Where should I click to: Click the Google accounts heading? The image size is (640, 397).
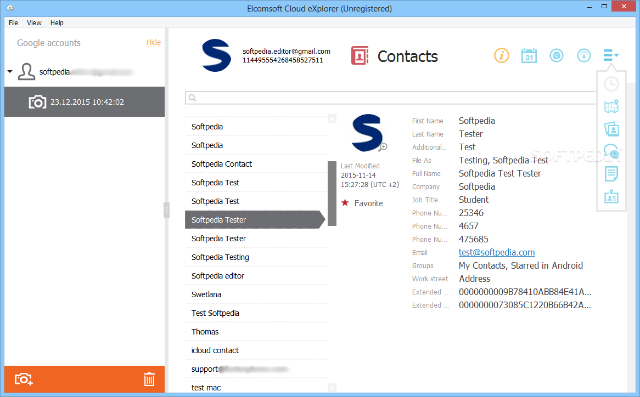pyautogui.click(x=49, y=43)
